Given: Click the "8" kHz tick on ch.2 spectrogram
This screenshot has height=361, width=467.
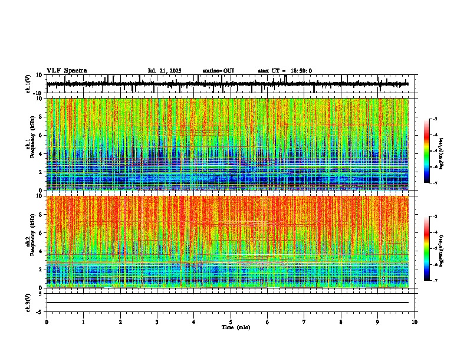Looking at the screenshot, I should point(41,215).
